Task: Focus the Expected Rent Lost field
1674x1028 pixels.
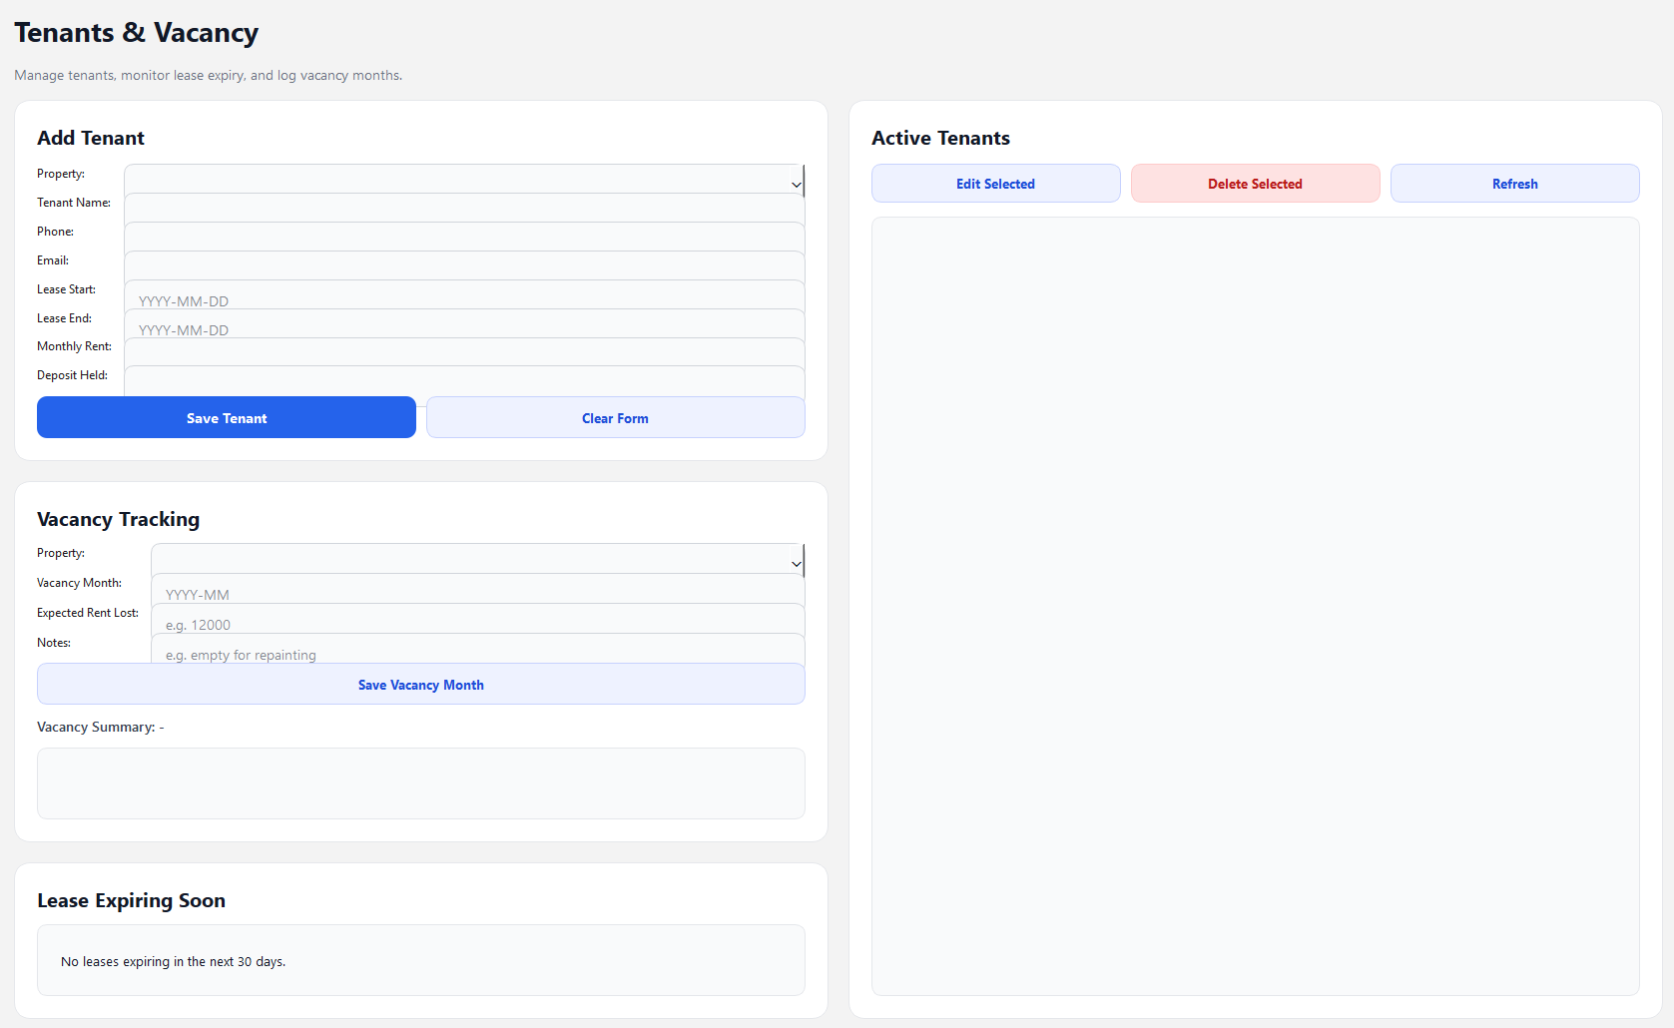Action: click(478, 619)
